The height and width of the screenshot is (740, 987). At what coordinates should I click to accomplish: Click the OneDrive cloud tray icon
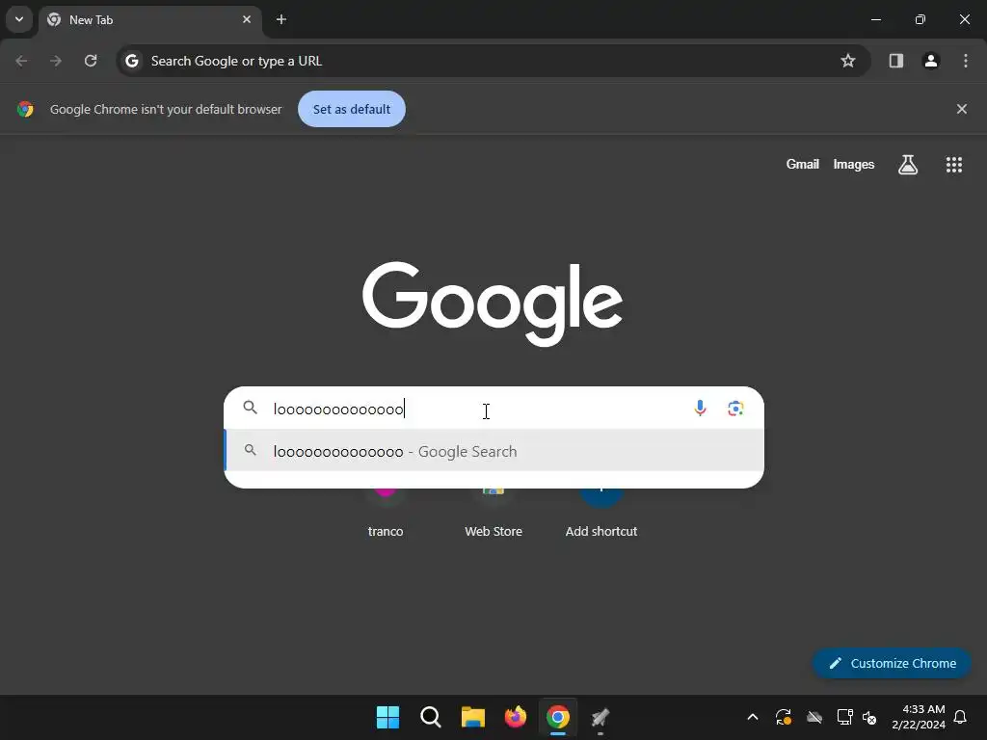click(814, 717)
